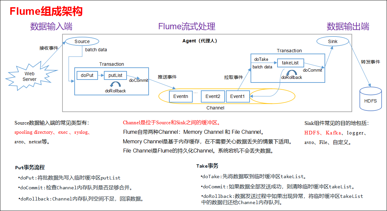Click the 推送事件 label

click(x=167, y=77)
